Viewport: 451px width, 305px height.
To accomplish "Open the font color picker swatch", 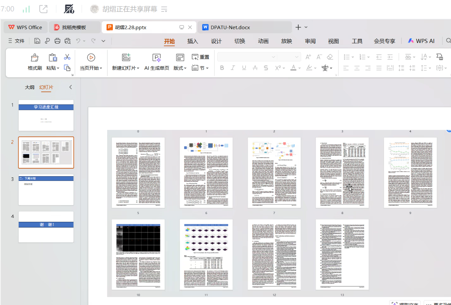I will [293, 68].
